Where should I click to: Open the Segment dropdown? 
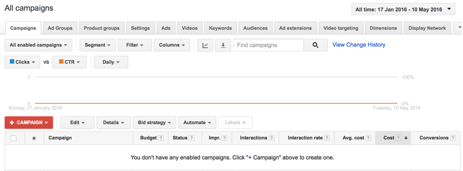tap(98, 45)
